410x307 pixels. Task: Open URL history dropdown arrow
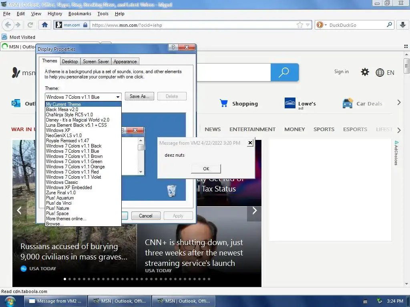tap(308, 25)
